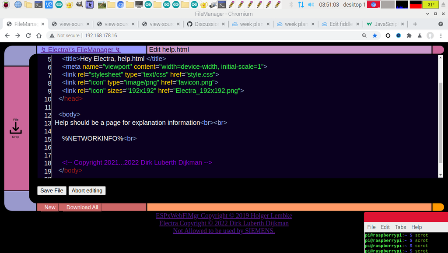Open the File menu in the terminal window

point(371,227)
